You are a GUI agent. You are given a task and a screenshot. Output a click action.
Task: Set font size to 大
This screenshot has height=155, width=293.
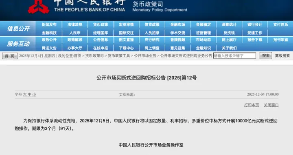coord(25,95)
